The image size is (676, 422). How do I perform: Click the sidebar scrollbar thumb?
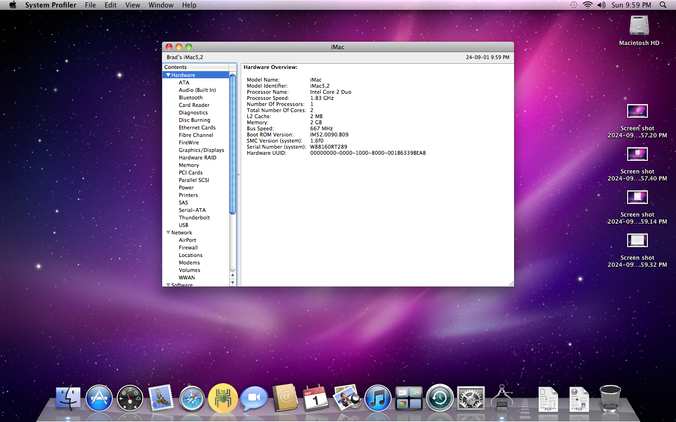(x=232, y=143)
